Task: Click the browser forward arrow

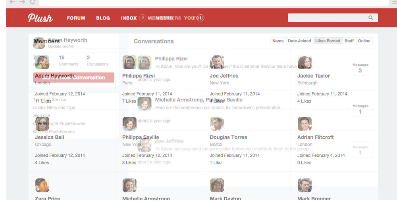Action: (x=22, y=2)
